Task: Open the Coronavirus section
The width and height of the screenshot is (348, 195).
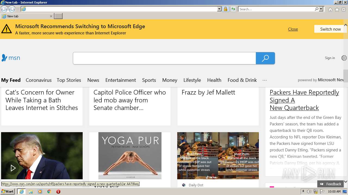Action: point(39,80)
